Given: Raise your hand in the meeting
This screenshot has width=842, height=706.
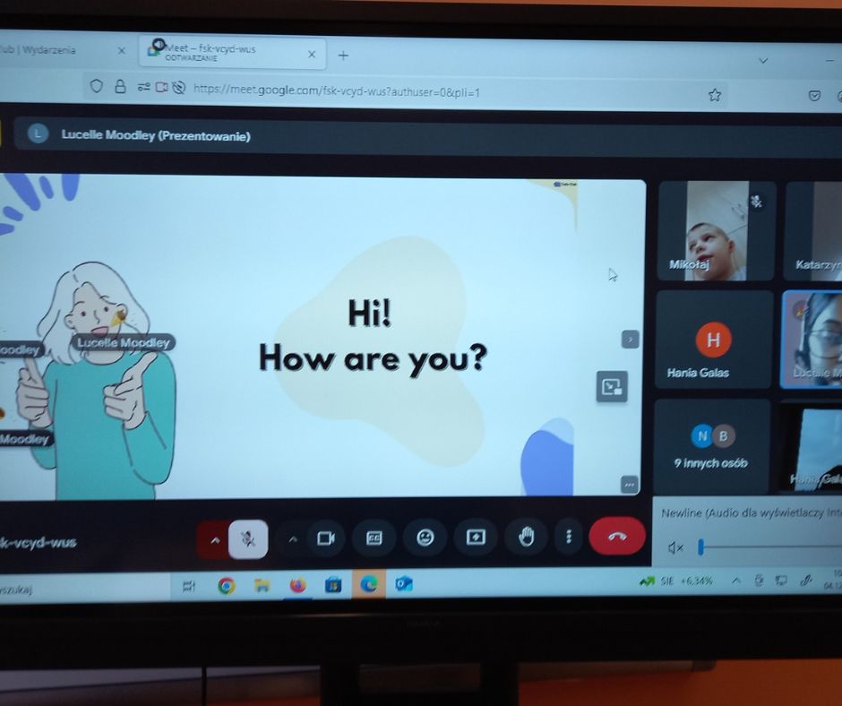Looking at the screenshot, I should 527,537.
